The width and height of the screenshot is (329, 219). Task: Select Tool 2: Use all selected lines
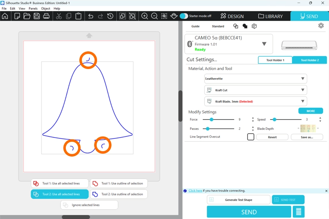click(x=60, y=194)
